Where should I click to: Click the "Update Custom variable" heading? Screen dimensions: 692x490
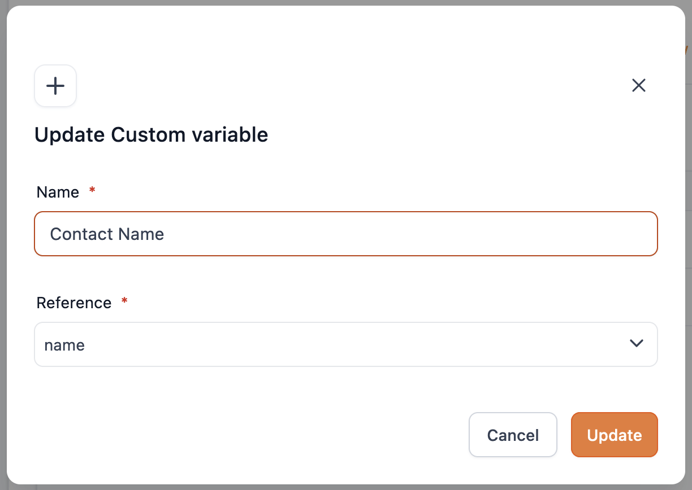tap(151, 135)
